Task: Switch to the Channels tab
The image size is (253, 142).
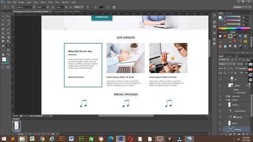Action: 229,56
